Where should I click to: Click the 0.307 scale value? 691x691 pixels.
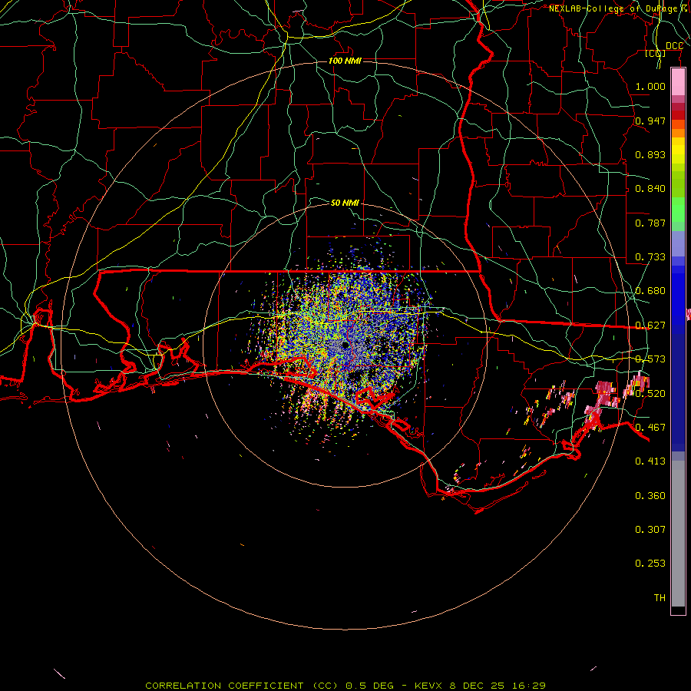pyautogui.click(x=650, y=529)
